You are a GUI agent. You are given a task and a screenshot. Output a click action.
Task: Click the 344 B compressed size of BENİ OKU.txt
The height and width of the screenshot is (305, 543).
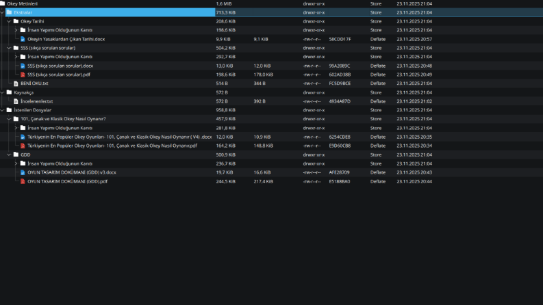point(260,83)
